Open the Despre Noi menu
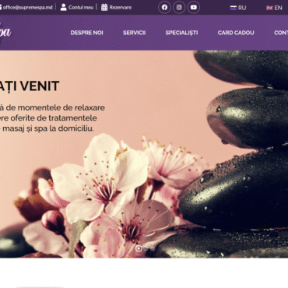288x288 pixels. [86, 33]
